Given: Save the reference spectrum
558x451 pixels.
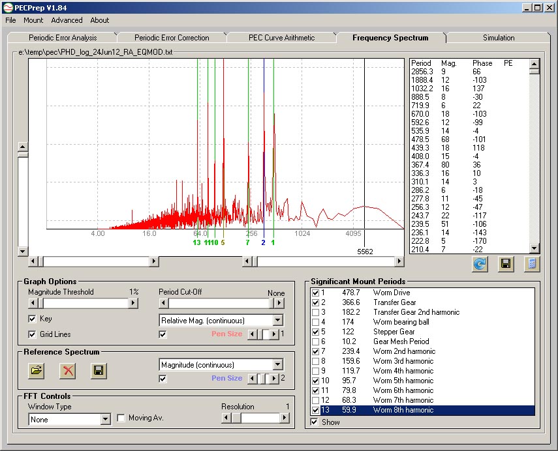Looking at the screenshot, I should point(99,370).
